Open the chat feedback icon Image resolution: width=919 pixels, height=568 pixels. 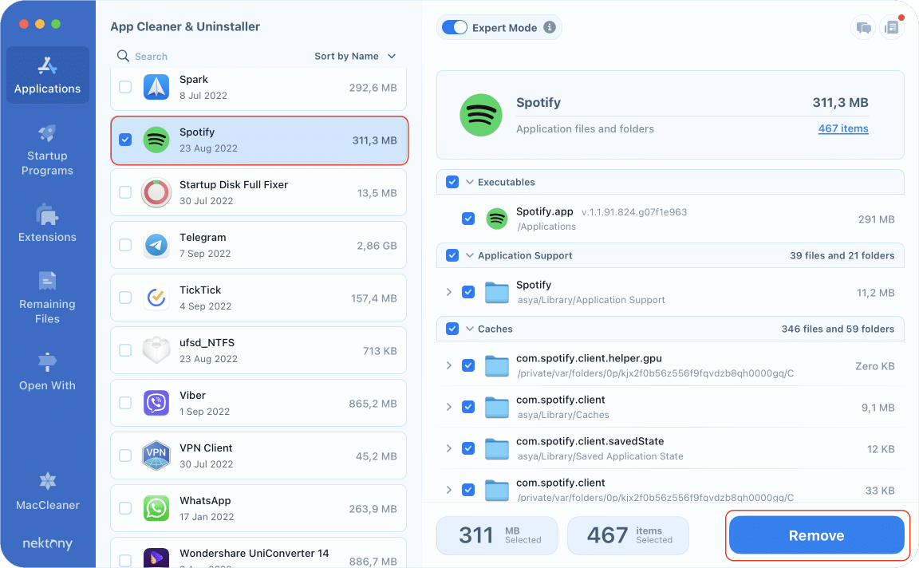click(863, 28)
